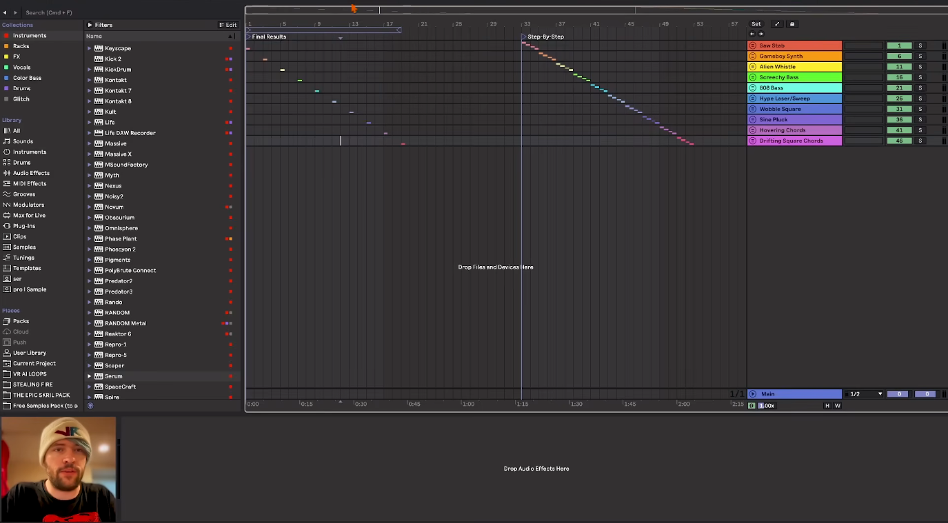The height and width of the screenshot is (523, 948).
Task: Expand the Serum plugin entry
Action: 90,376
